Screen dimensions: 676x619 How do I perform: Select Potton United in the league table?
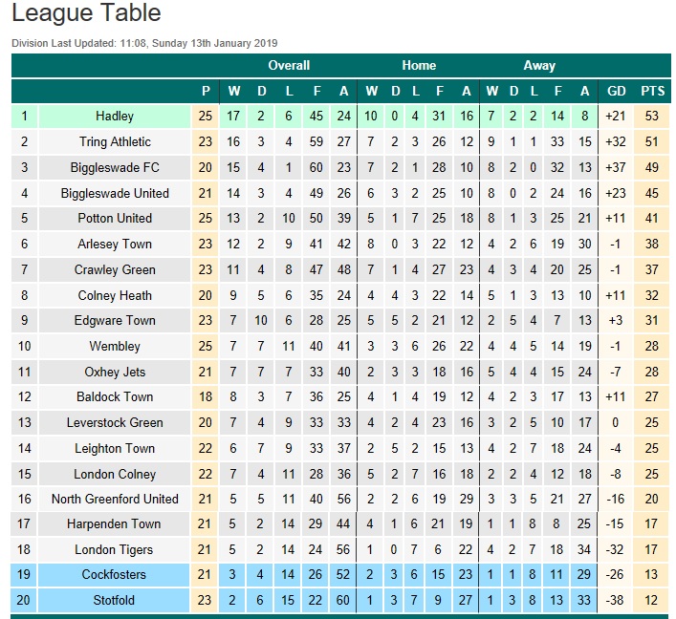point(115,218)
